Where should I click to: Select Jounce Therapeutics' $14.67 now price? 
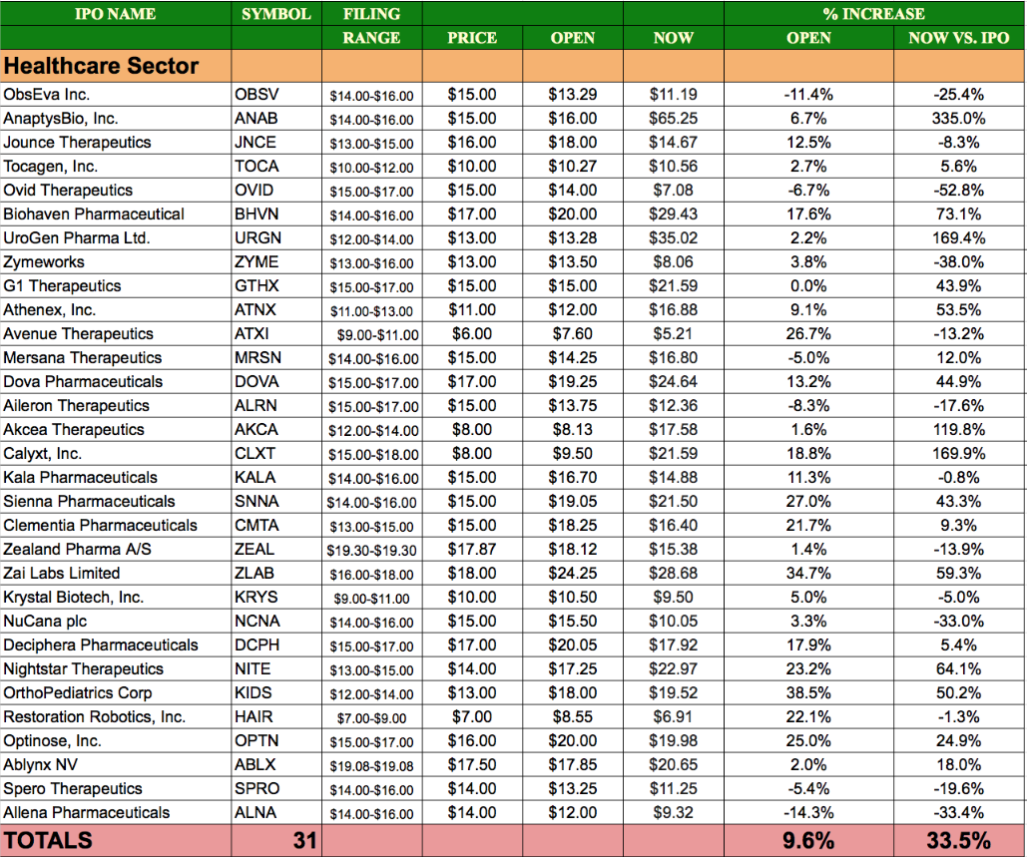tap(674, 142)
